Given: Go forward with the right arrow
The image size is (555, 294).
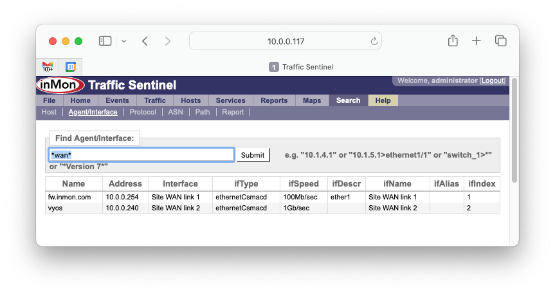Looking at the screenshot, I should point(167,41).
